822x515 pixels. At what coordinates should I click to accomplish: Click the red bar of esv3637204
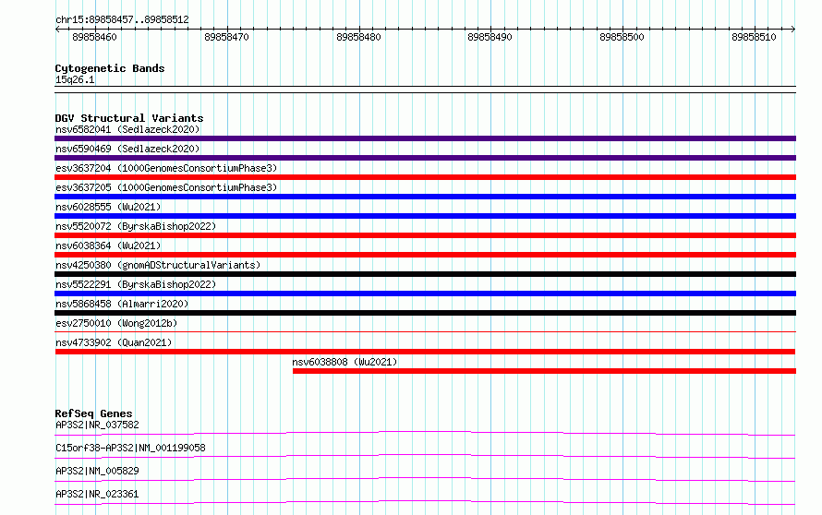pos(425,177)
